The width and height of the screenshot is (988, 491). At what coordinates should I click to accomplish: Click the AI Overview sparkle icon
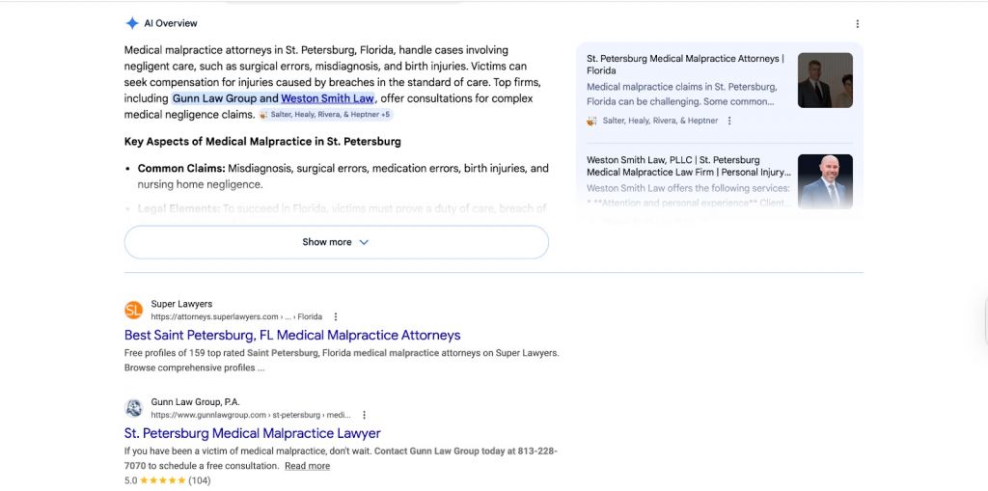tap(131, 23)
